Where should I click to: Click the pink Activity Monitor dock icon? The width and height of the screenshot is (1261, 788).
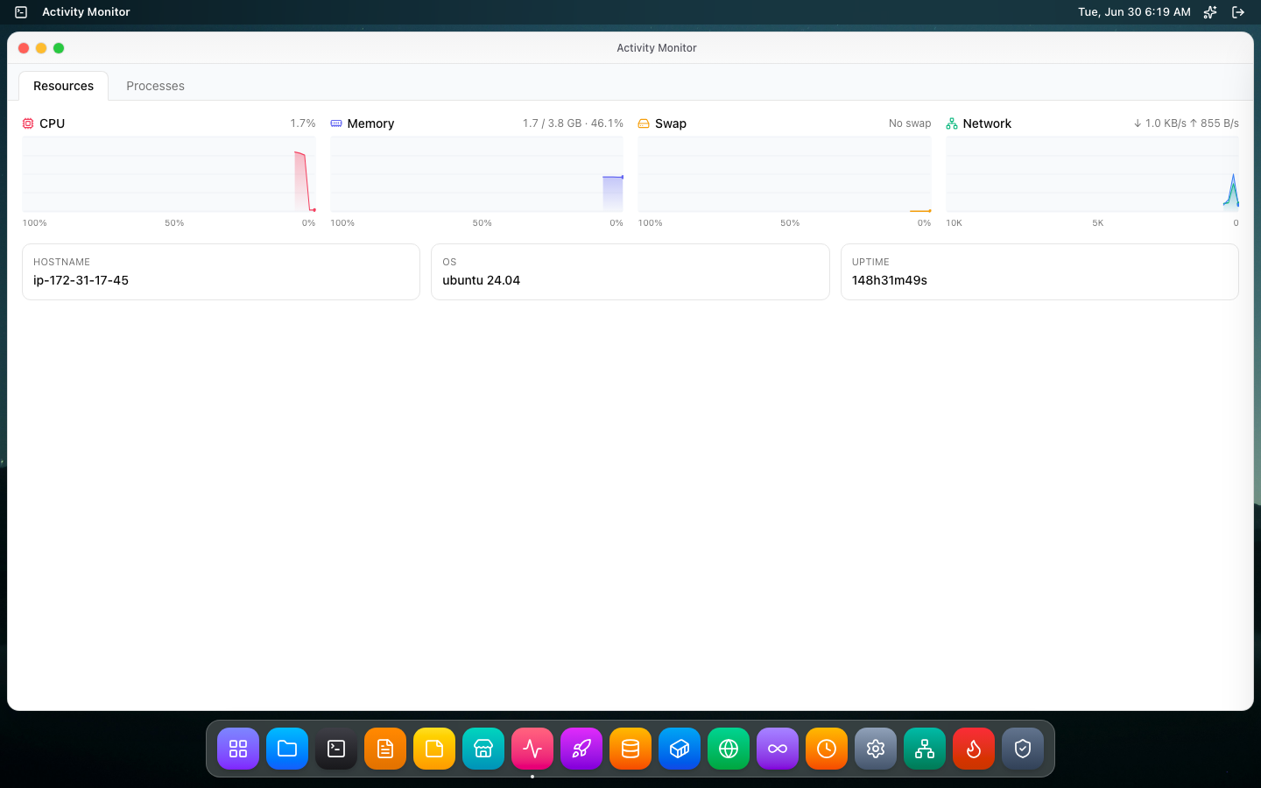click(532, 749)
